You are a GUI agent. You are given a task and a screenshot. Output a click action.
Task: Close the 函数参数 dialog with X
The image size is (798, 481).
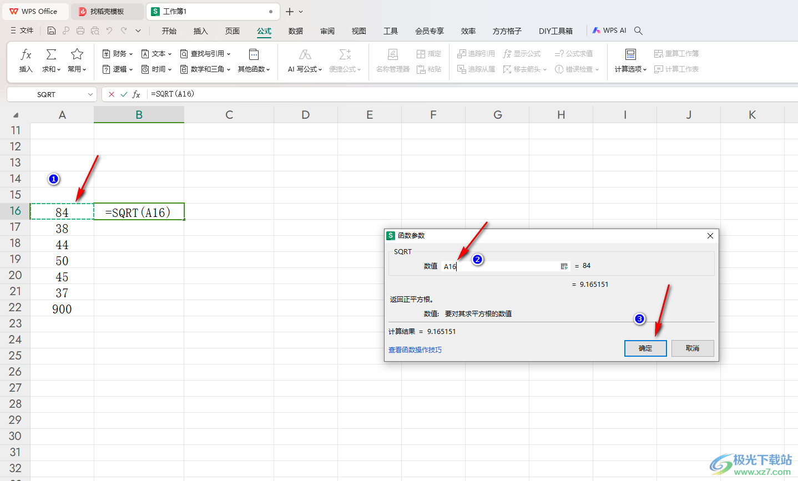coord(710,236)
